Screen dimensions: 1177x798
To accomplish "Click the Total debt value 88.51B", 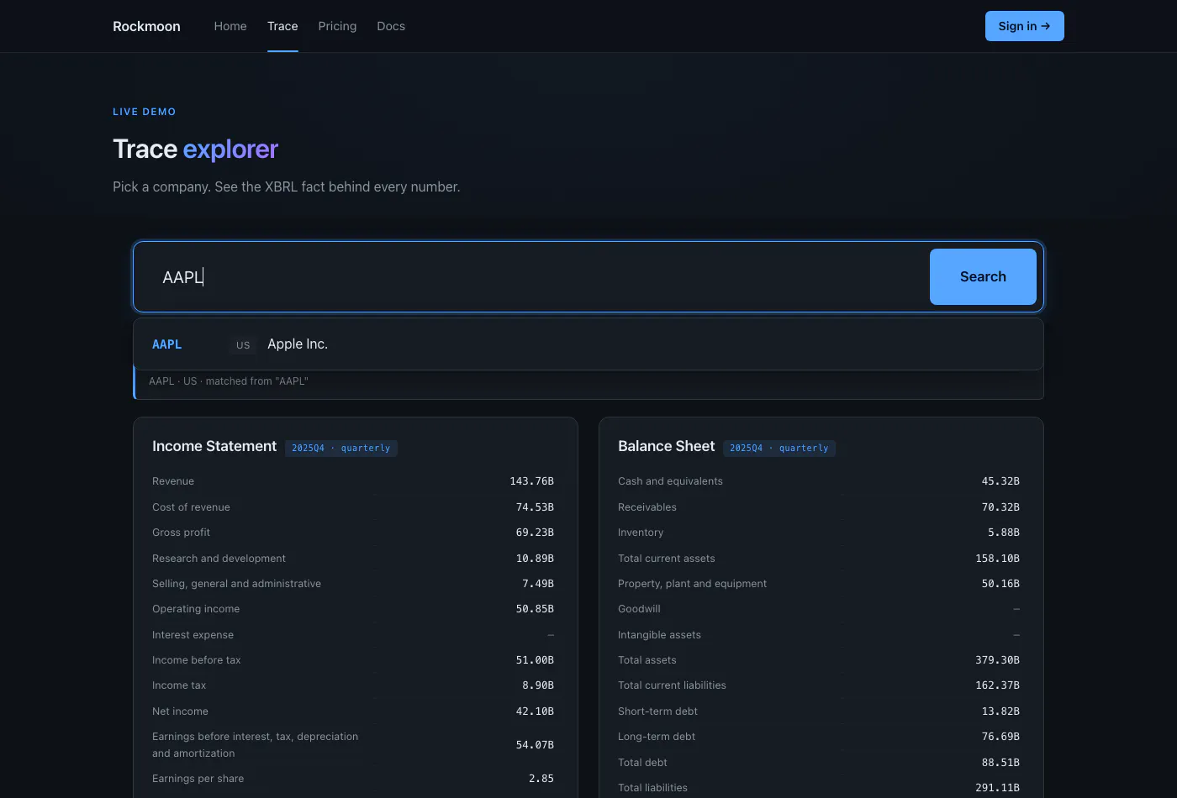I will [x=1000, y=763].
